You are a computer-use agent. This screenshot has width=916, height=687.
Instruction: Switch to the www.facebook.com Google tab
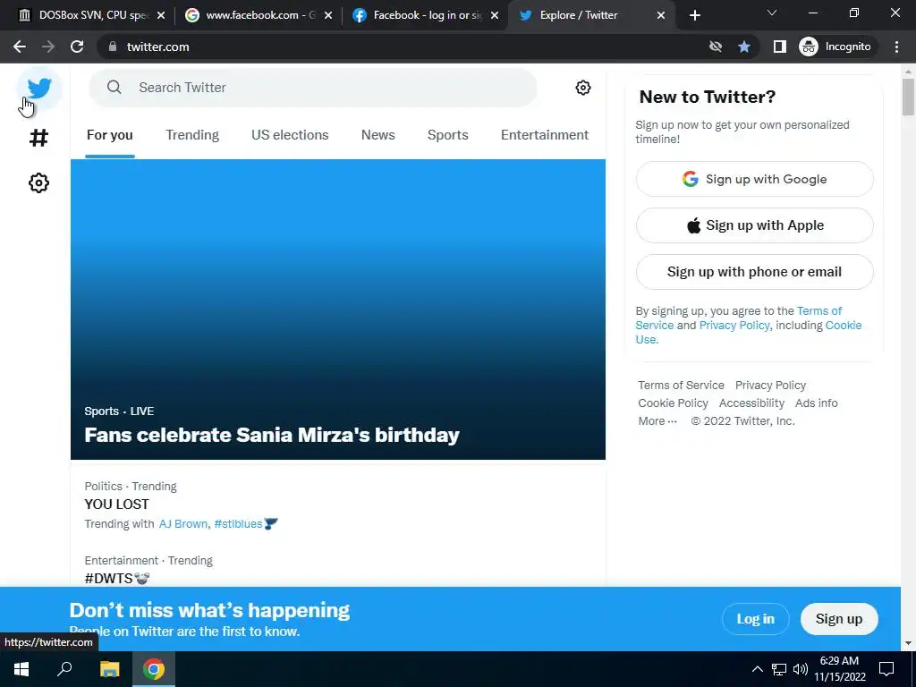pyautogui.click(x=257, y=16)
